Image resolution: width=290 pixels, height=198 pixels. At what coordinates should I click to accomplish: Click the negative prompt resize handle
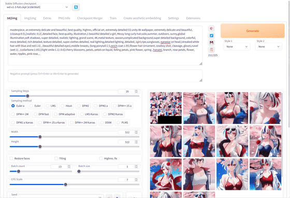click(x=201, y=80)
